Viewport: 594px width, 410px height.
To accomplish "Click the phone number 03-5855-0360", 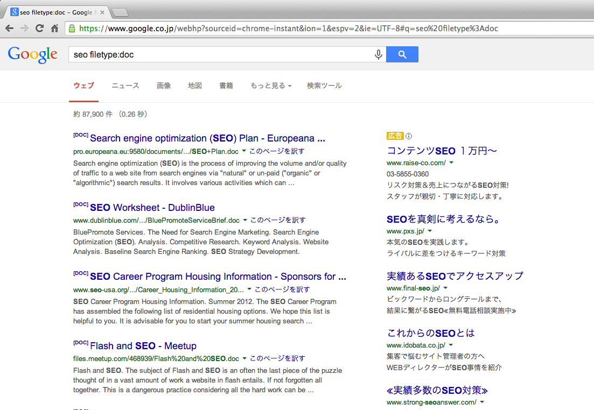I will [x=408, y=174].
